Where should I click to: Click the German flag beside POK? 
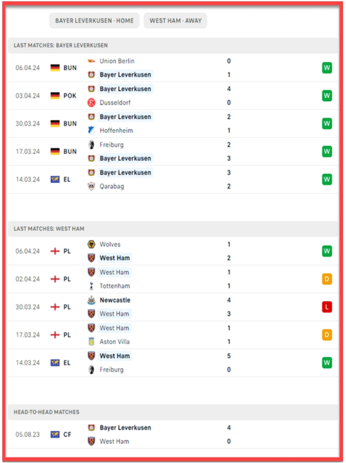(x=55, y=96)
